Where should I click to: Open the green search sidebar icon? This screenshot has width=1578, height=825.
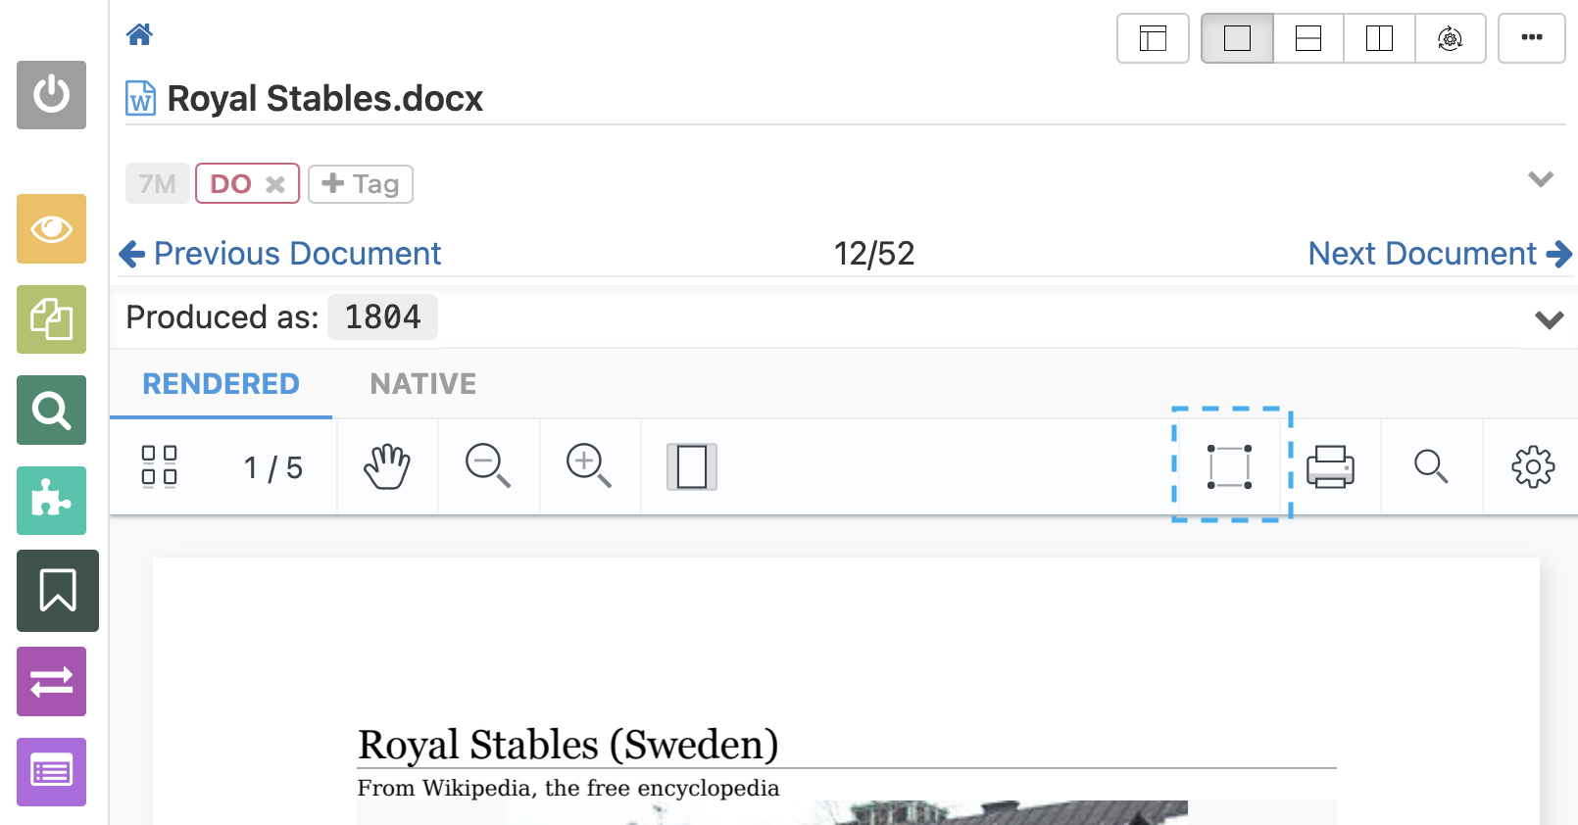coord(51,411)
